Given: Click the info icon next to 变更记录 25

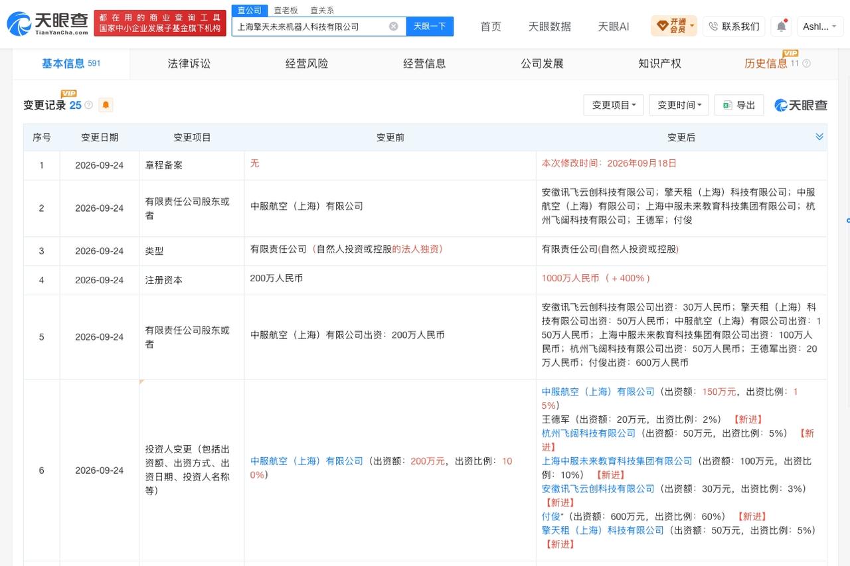Looking at the screenshot, I should [89, 105].
